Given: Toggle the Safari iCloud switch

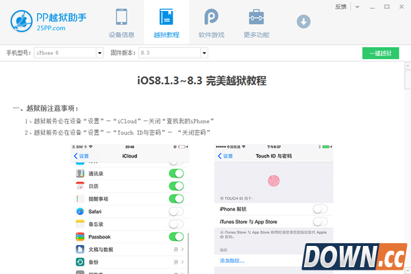Looking at the screenshot, I should coord(176,211).
